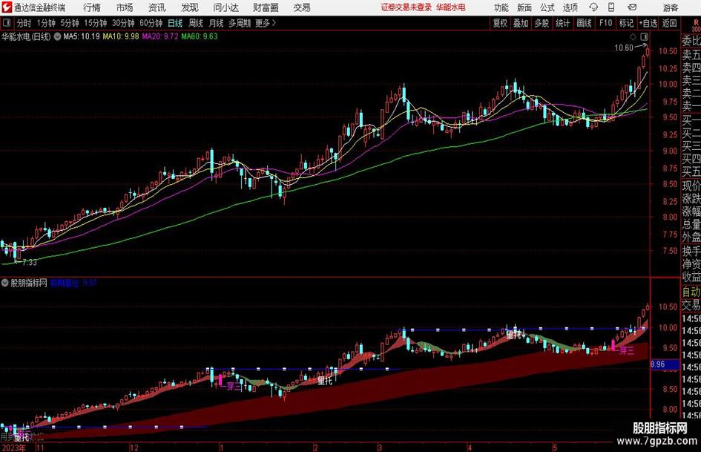Open the F10 company info button

606,23
